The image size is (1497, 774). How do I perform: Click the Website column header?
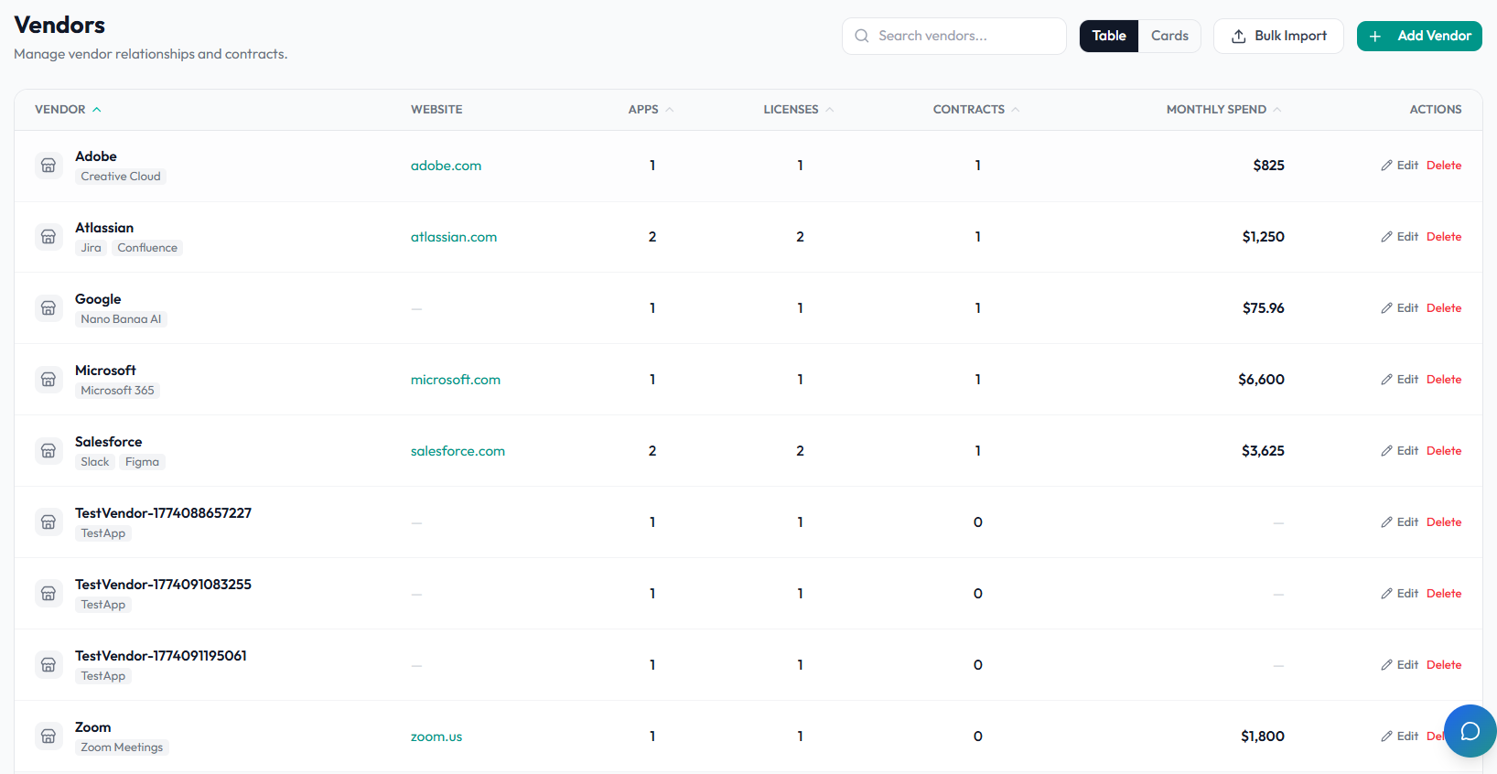click(x=436, y=110)
